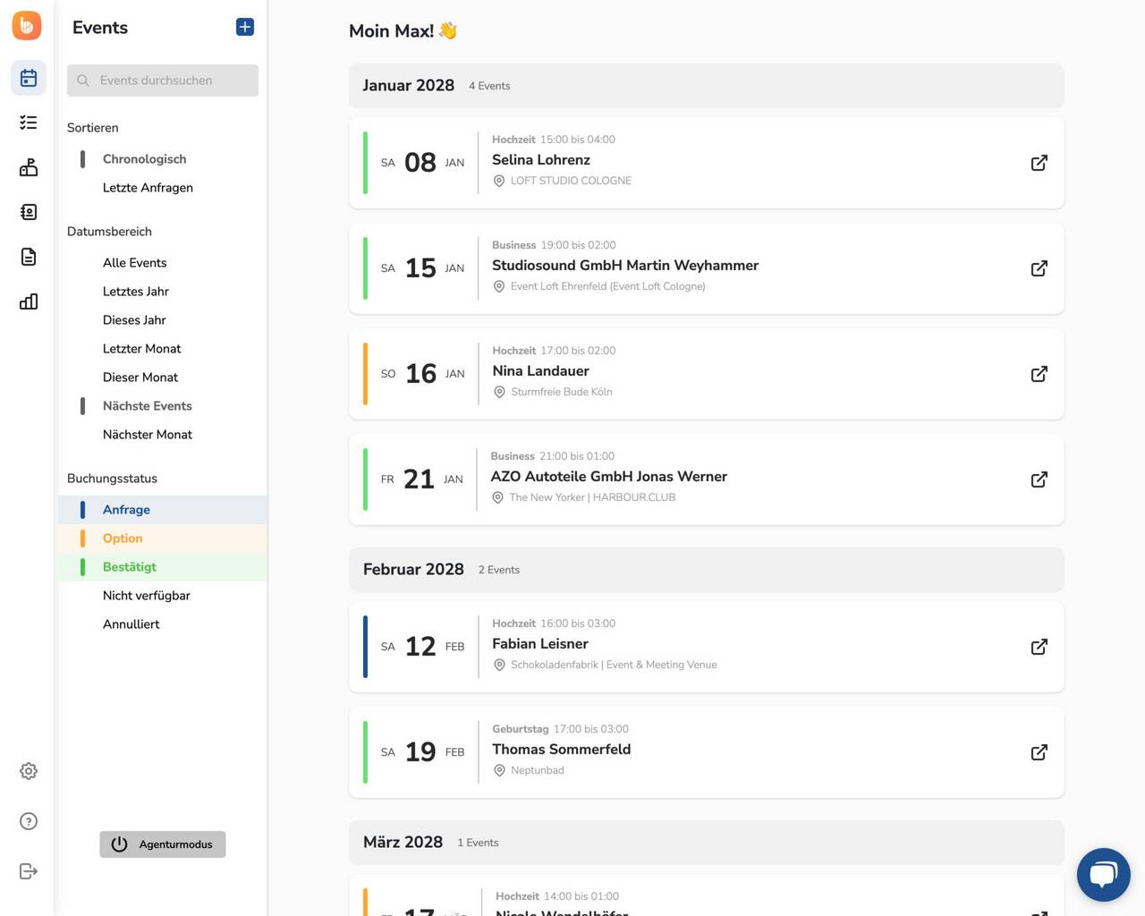Toggle the Anfrage booking status filter

(126, 510)
